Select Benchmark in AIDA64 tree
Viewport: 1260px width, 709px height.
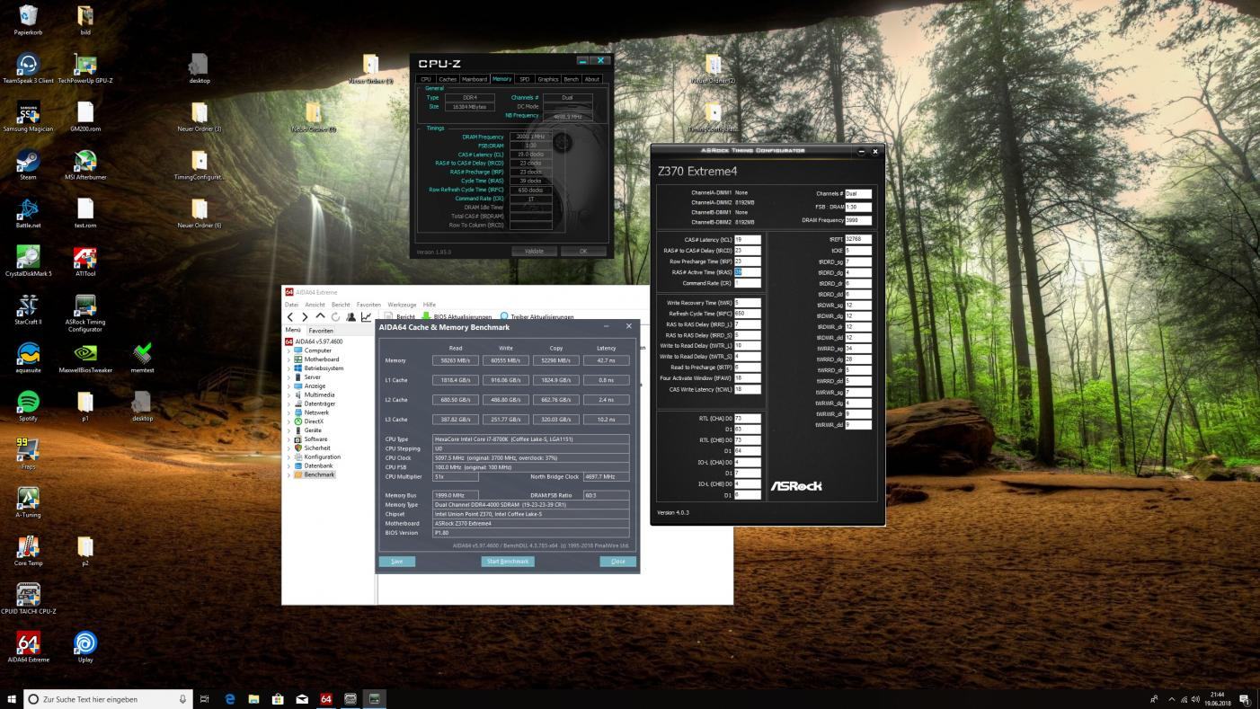(319, 474)
